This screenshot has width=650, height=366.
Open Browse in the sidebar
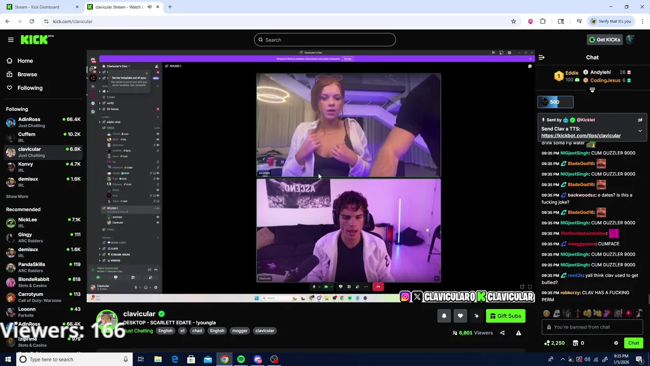[x=21, y=74]
